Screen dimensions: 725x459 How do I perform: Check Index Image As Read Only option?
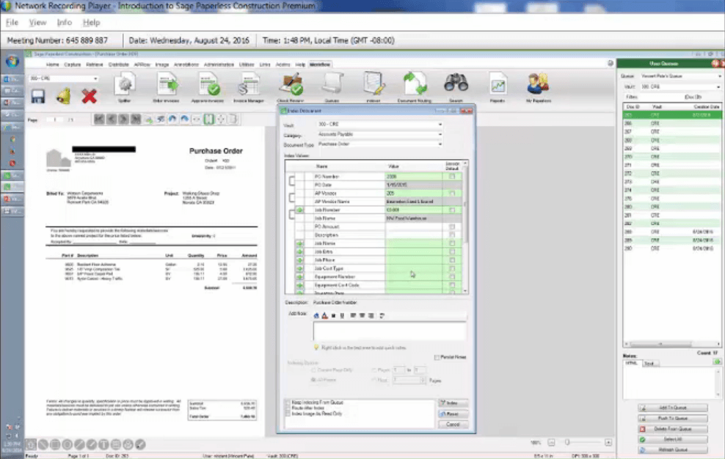point(288,414)
